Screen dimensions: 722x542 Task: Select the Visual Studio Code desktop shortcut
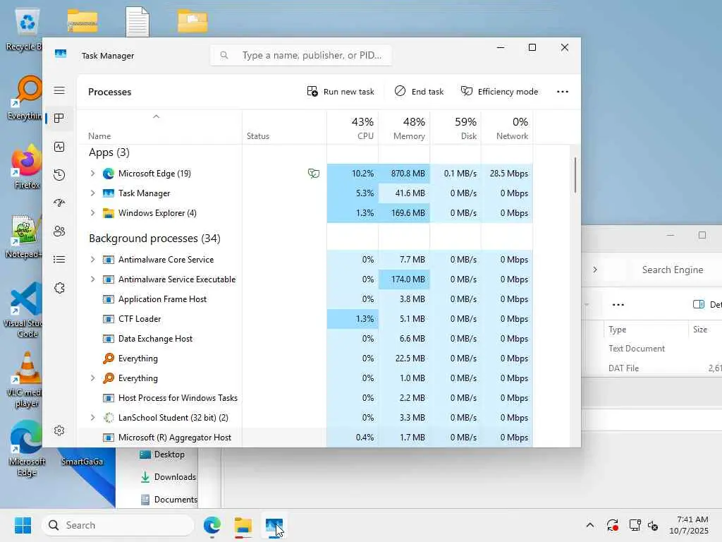pyautogui.click(x=26, y=310)
